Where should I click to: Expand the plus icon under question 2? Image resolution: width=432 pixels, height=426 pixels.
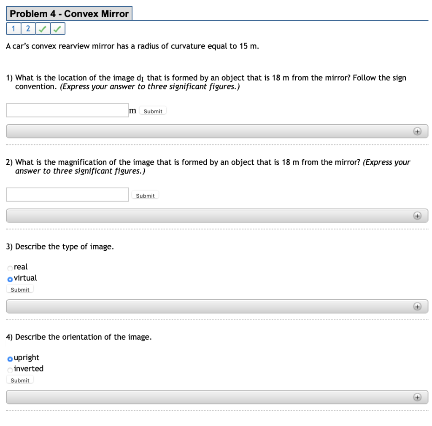click(x=417, y=216)
